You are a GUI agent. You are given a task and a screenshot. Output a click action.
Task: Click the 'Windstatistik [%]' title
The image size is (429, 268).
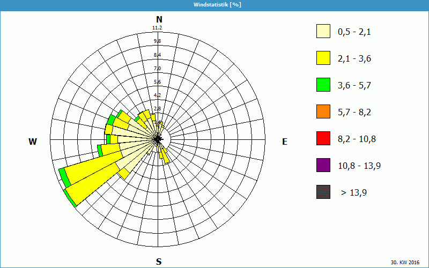(x=217, y=5)
